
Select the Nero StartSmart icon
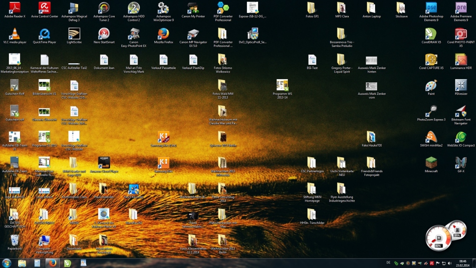104,33
